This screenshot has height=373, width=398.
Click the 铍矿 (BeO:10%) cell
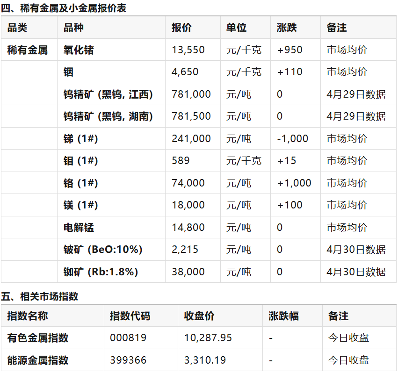(102, 250)
